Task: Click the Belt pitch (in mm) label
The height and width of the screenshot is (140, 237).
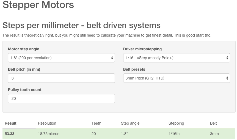Action: [x=24, y=69]
